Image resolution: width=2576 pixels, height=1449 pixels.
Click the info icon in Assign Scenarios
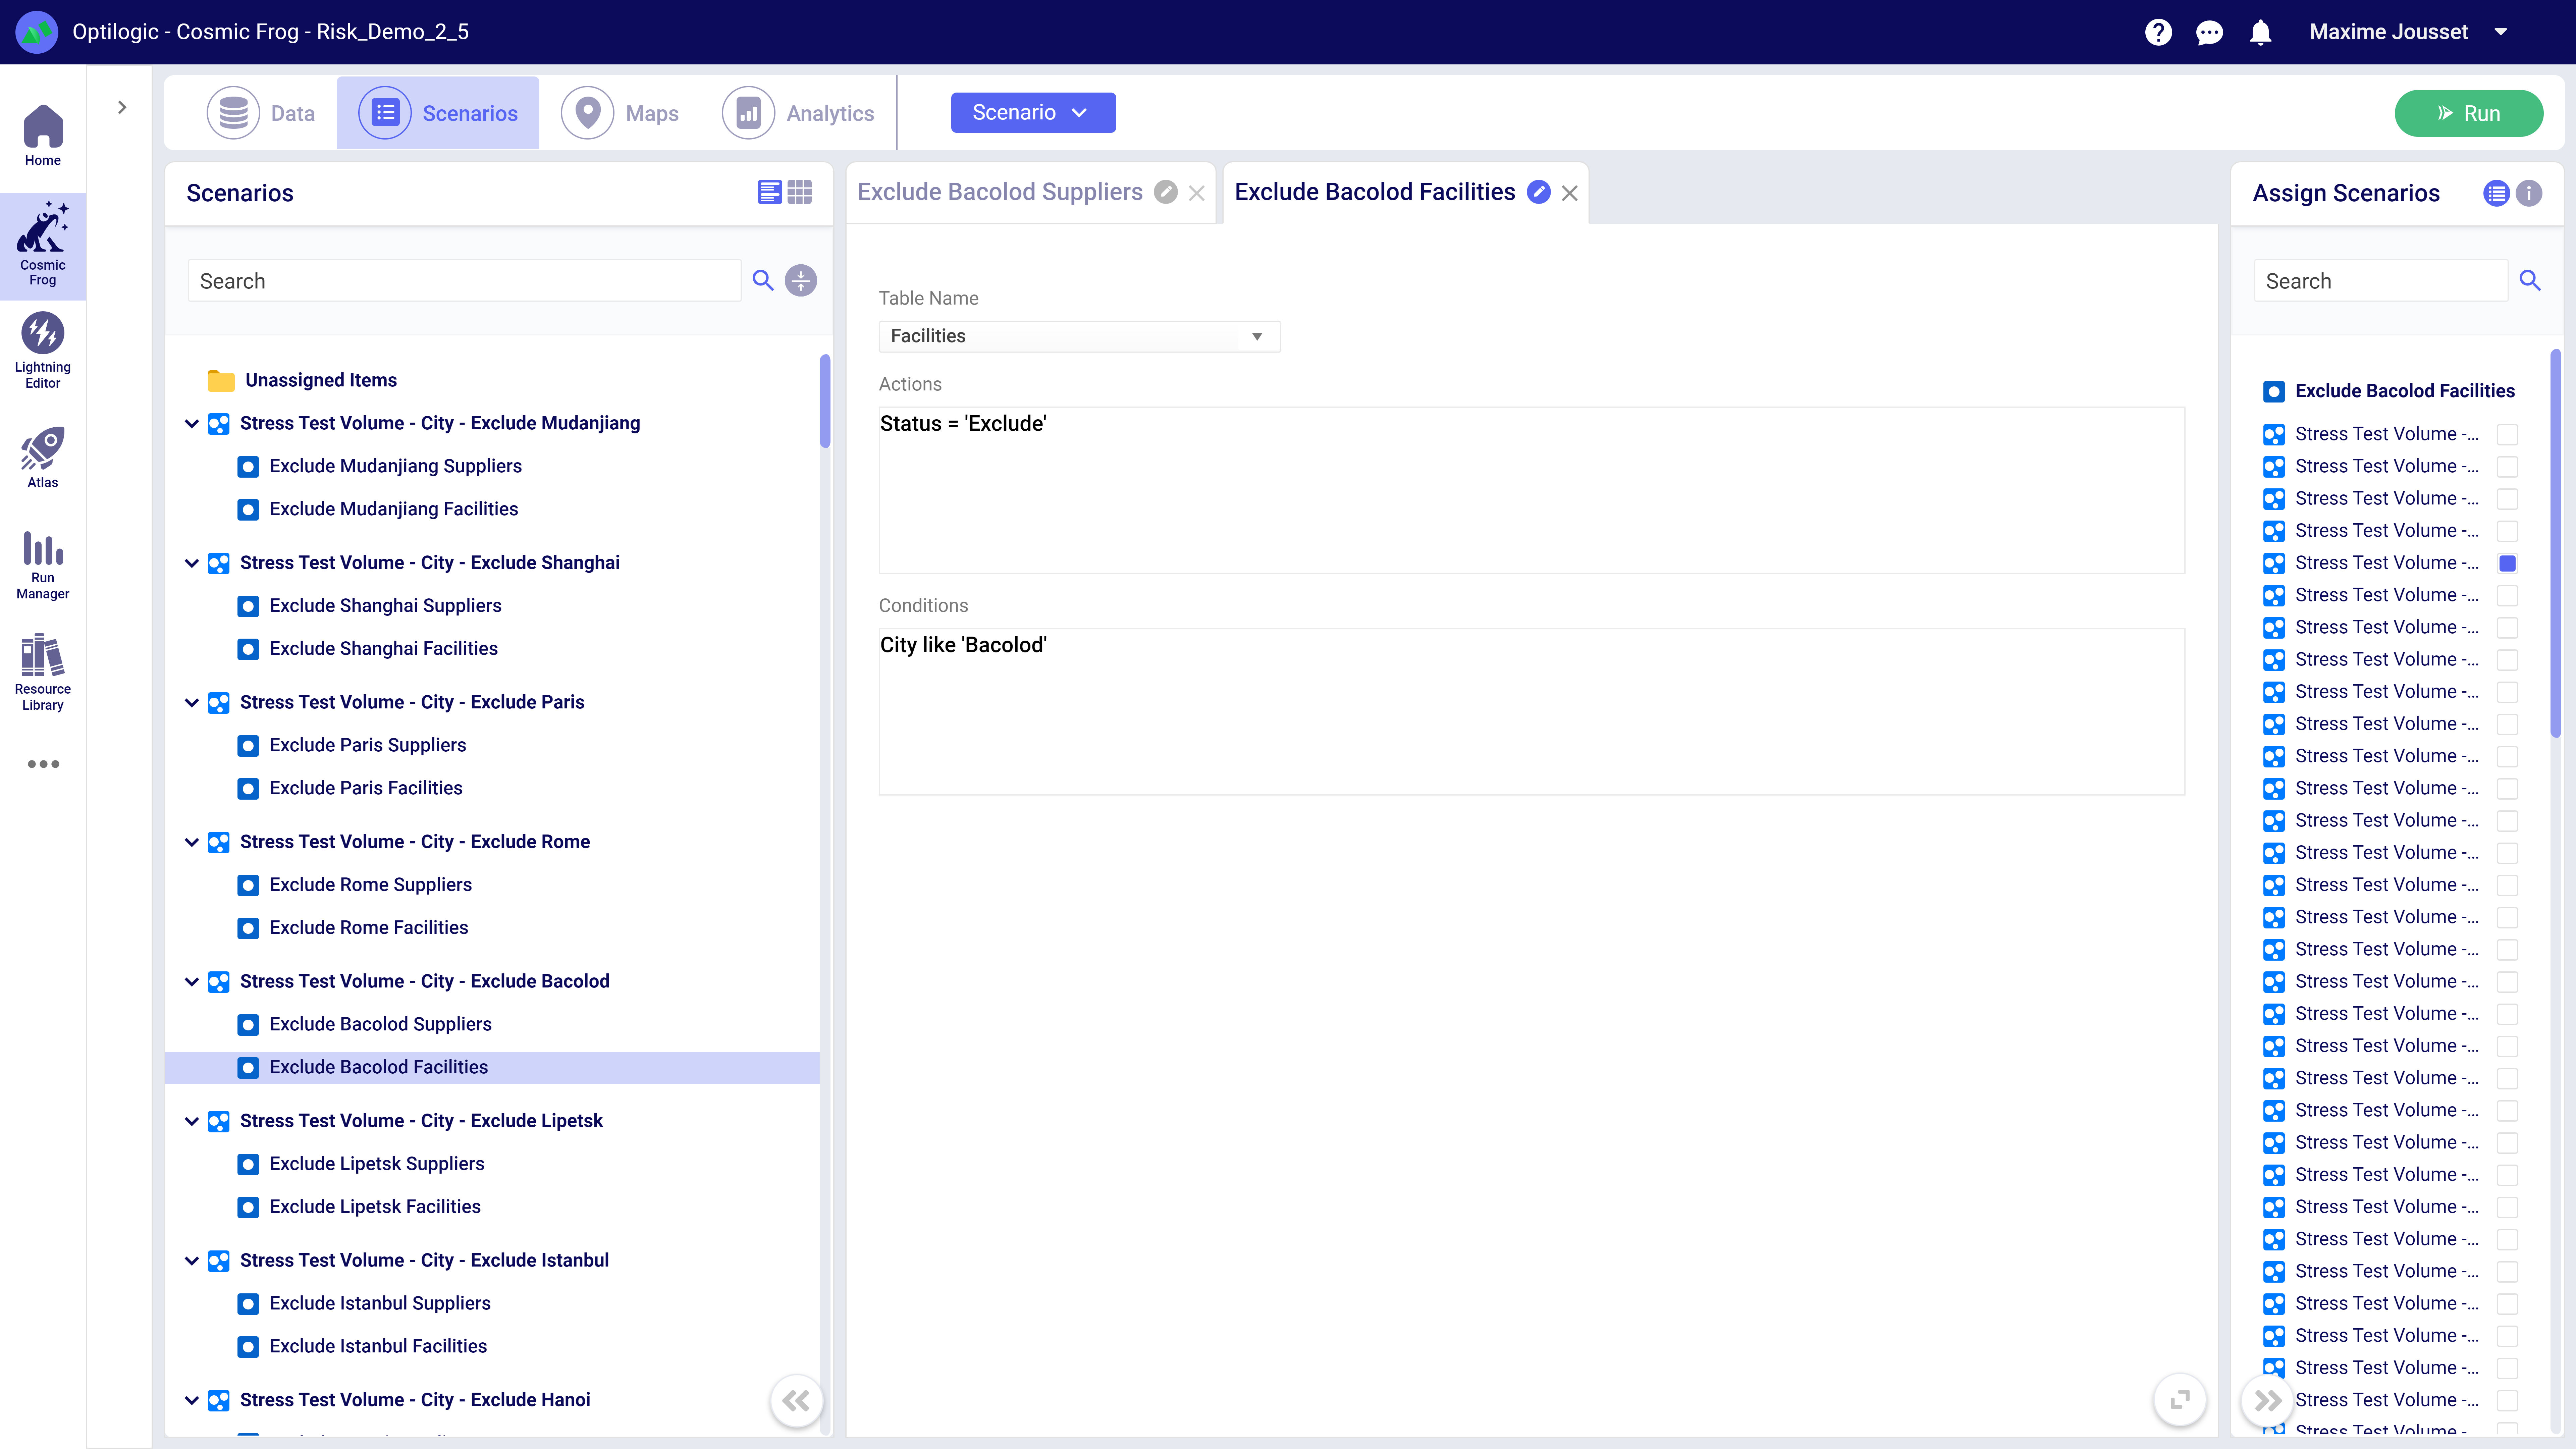pyautogui.click(x=2529, y=193)
